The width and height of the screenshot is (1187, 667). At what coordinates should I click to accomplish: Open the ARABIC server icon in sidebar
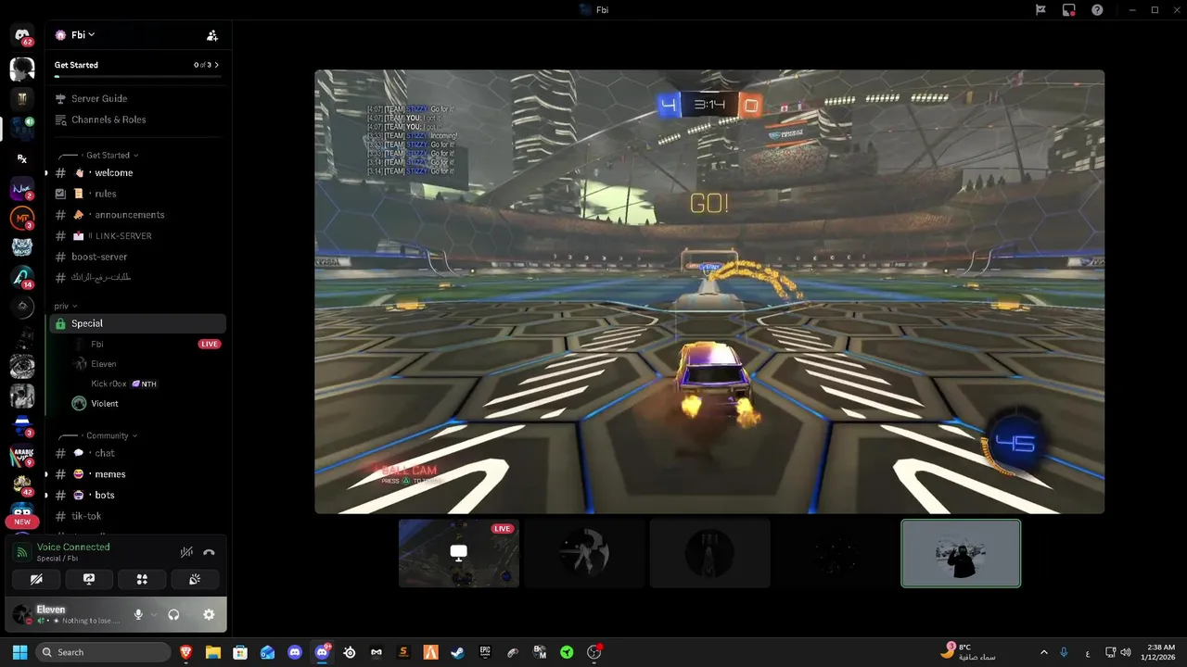22,456
